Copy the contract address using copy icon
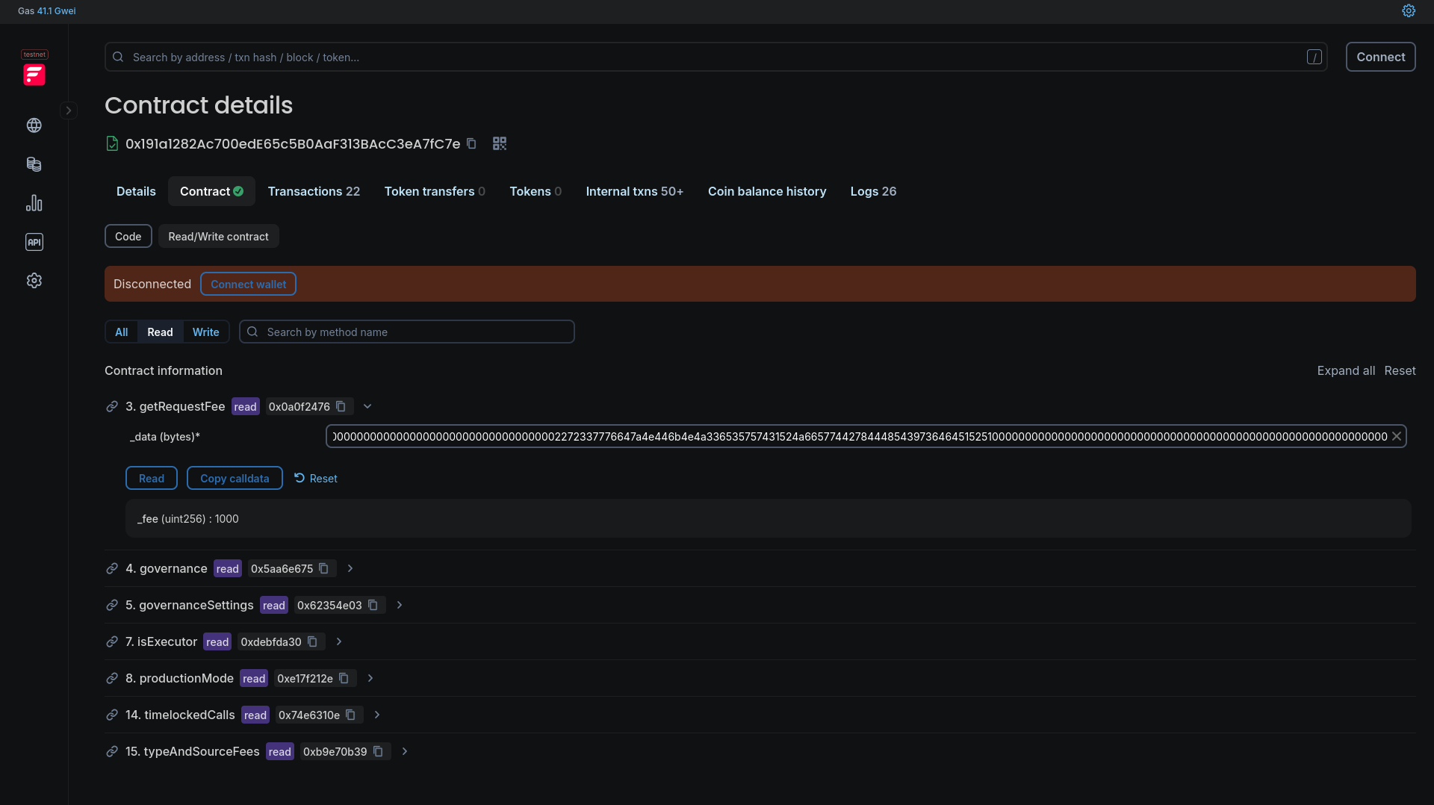Image resolution: width=1434 pixels, height=805 pixels. point(472,143)
